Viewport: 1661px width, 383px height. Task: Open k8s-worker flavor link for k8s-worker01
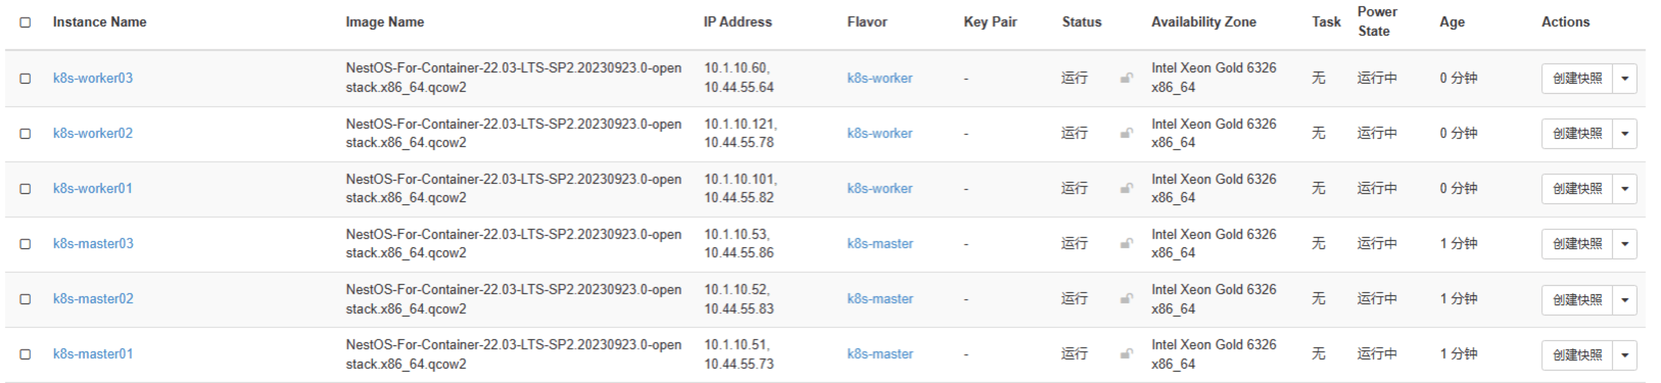pos(880,188)
